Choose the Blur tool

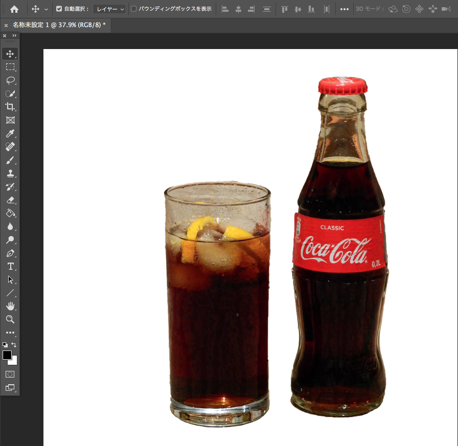[x=10, y=226]
